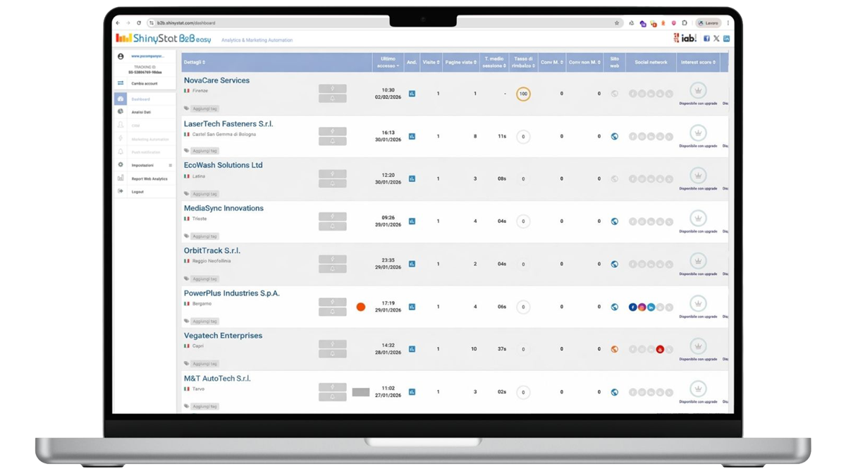Click interest score crown for PowerPlus Industries
Screen dimensions: 846x476
pos(698,303)
